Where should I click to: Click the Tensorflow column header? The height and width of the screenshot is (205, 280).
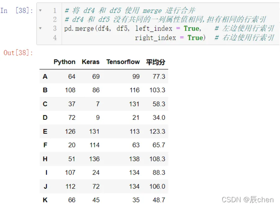123,62
